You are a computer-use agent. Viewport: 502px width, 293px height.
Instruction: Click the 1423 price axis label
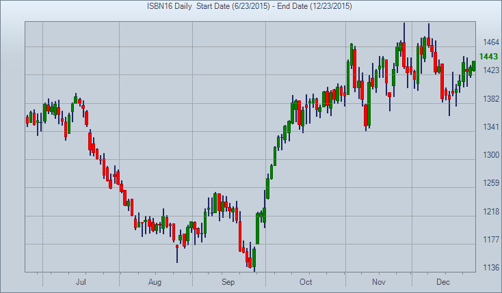point(491,70)
